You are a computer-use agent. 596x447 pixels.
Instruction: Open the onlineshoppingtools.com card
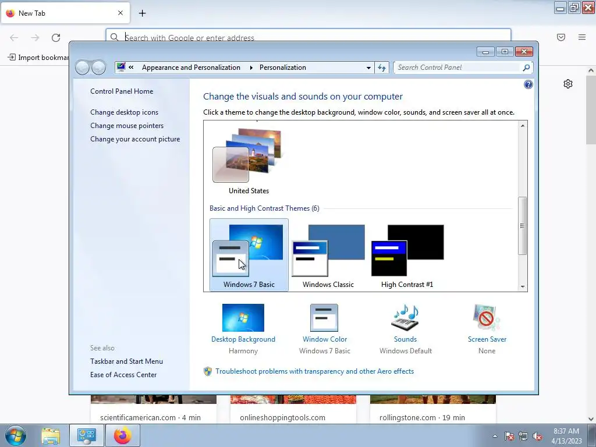(293, 410)
